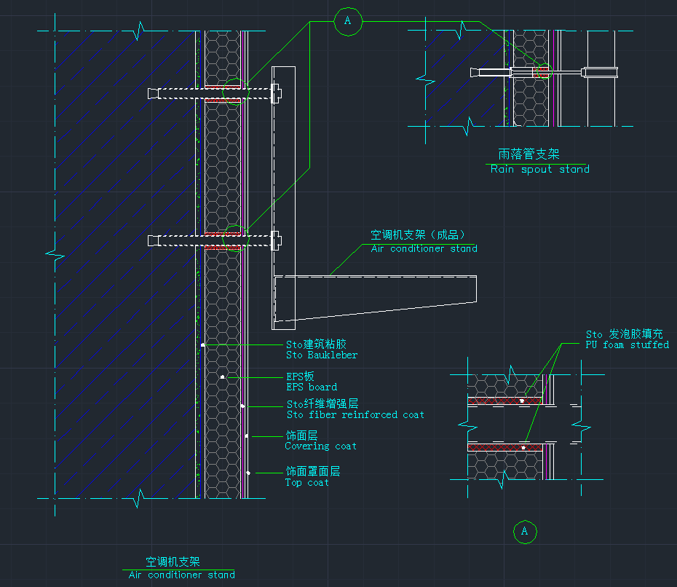This screenshot has height=587, width=677.
Task: Click the 'Top coat' annotation text
Action: click(306, 482)
